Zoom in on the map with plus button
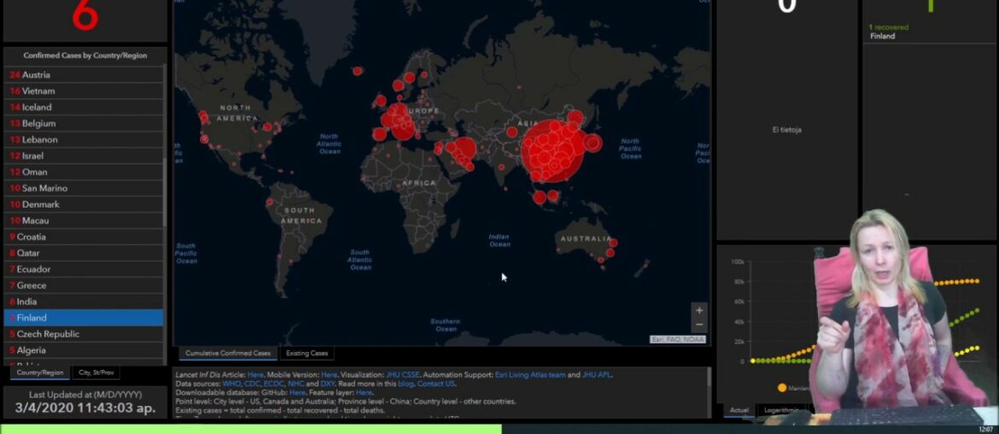 coord(699,311)
